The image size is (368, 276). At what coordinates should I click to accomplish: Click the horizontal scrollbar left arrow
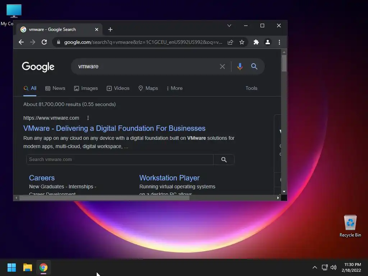click(16, 198)
